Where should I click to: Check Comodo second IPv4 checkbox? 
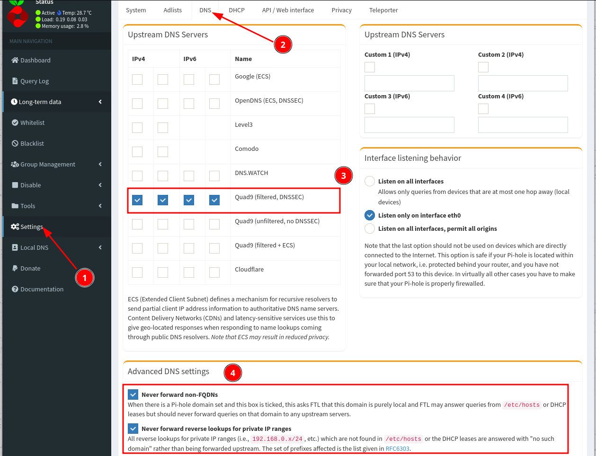pyautogui.click(x=163, y=151)
